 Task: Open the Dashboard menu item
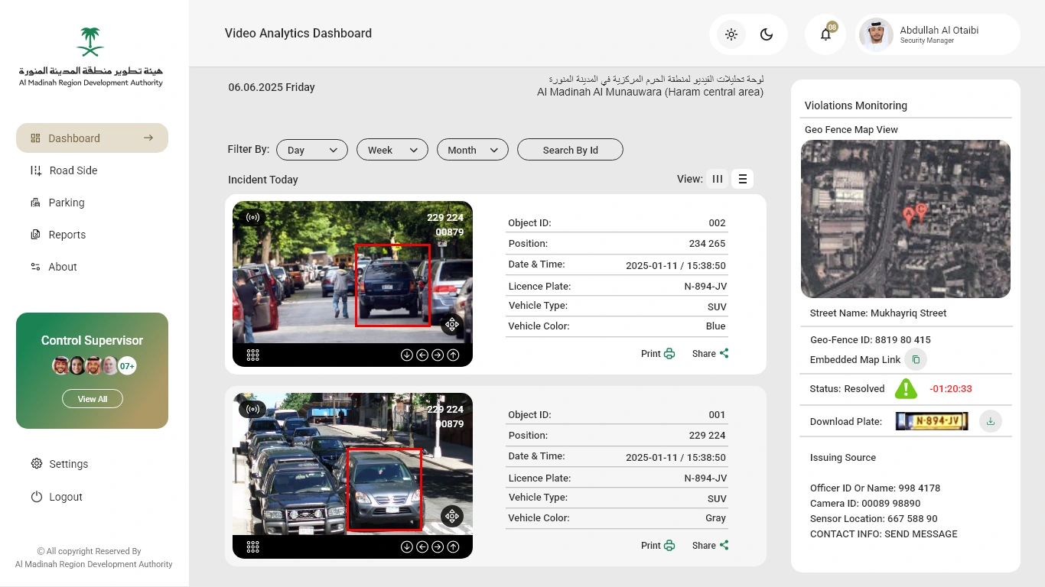(x=92, y=138)
